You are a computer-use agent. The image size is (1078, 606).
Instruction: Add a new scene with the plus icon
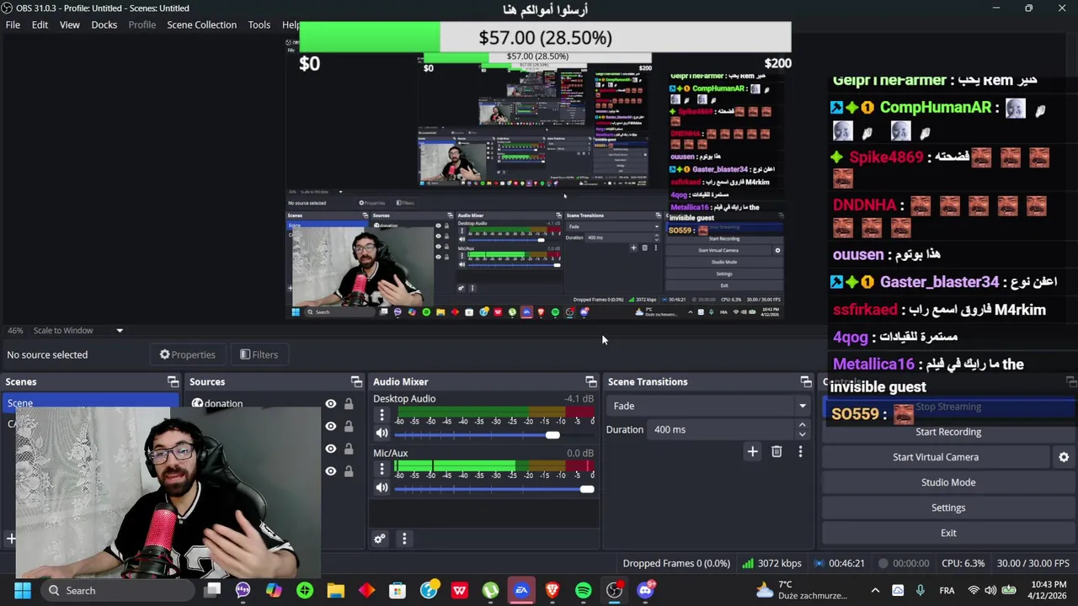click(11, 538)
